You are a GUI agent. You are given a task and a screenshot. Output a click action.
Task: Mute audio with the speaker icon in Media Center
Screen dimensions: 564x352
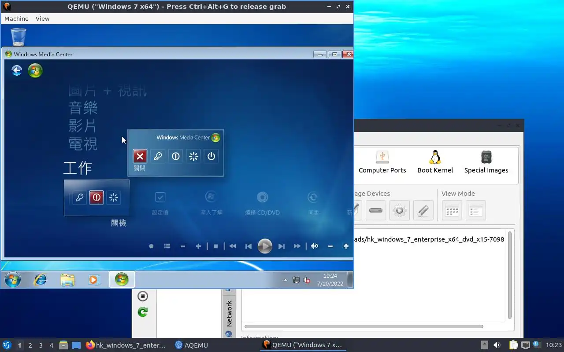click(315, 246)
